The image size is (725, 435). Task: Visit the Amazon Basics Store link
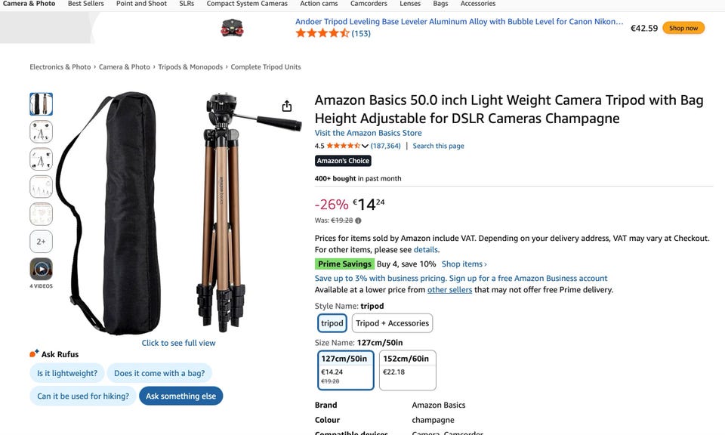tap(368, 133)
